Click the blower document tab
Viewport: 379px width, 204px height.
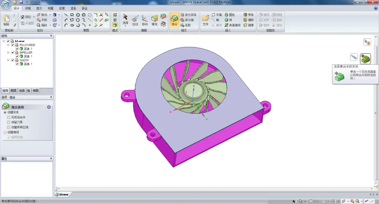coord(62,194)
